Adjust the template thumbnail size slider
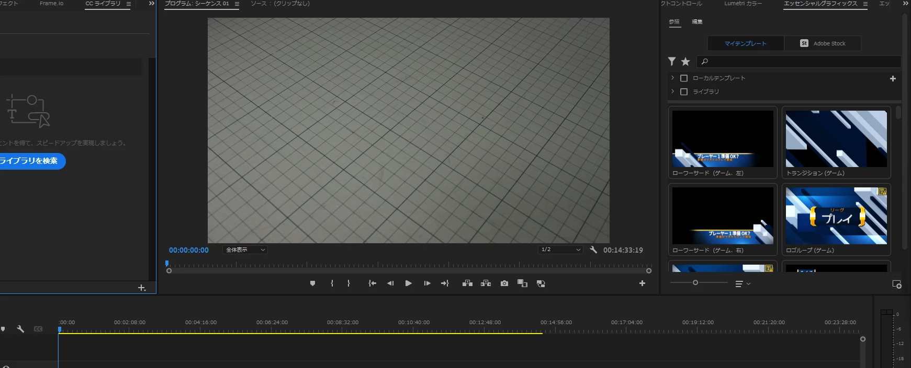911x368 pixels. [x=695, y=282]
